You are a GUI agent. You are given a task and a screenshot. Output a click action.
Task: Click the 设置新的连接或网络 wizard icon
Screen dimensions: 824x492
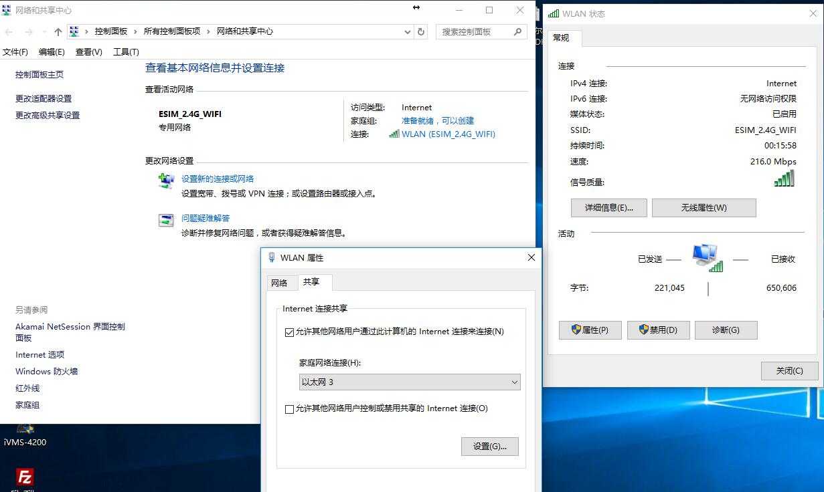[x=165, y=180]
